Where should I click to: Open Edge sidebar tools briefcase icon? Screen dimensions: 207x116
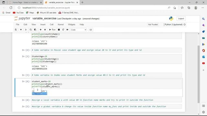[203, 38]
